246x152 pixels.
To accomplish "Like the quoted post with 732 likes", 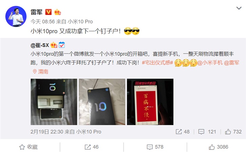I will pos(233,132).
